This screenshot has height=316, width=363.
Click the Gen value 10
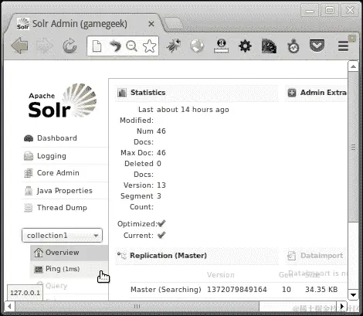[287, 290]
